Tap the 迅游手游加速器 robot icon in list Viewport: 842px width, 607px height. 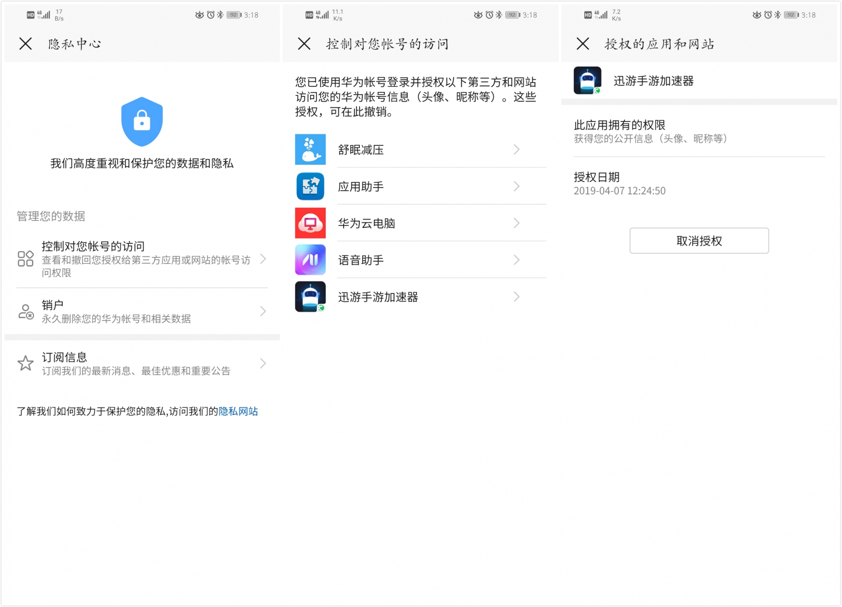pos(310,297)
